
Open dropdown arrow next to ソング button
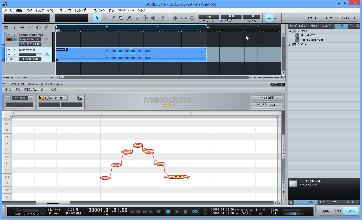point(337,18)
